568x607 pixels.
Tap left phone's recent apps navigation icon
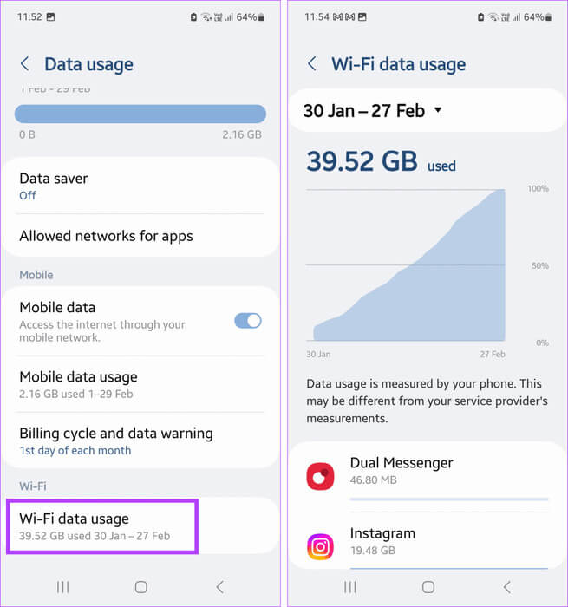(x=62, y=587)
